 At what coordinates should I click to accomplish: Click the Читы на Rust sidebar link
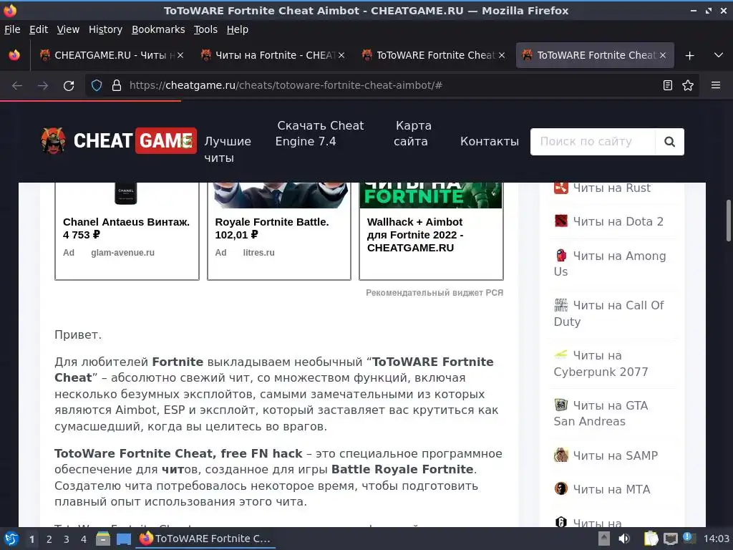[611, 188]
